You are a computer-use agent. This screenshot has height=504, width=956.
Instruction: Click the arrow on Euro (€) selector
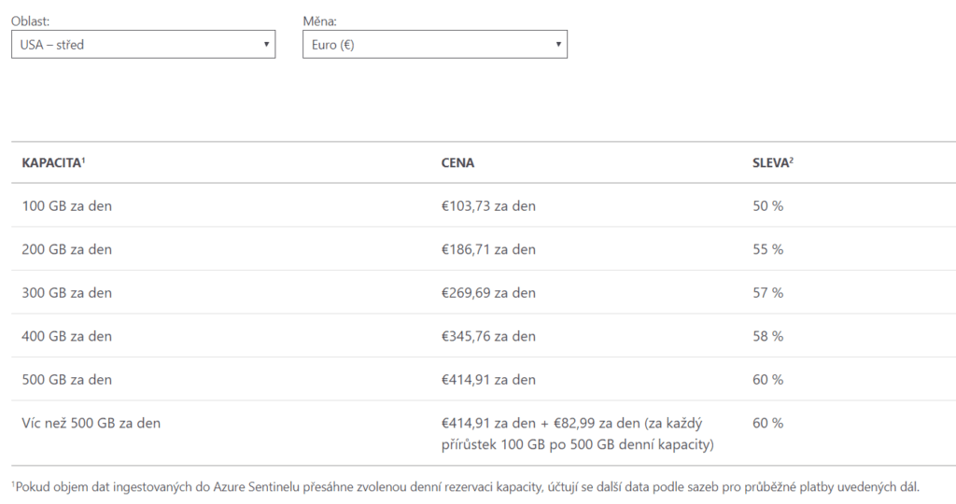click(x=558, y=44)
